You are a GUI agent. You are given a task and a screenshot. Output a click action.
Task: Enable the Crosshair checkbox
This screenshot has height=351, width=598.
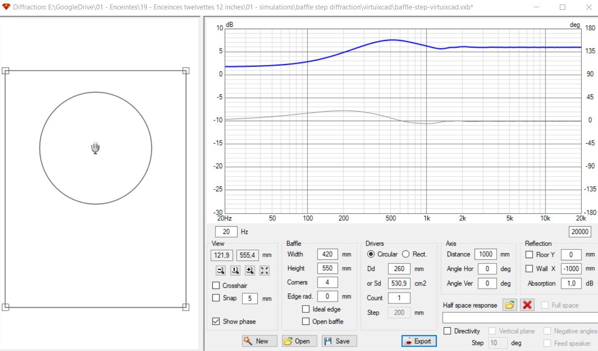pos(216,285)
